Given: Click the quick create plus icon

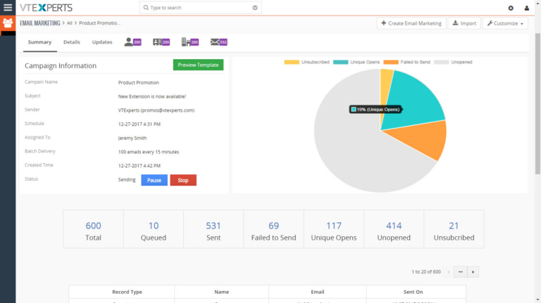Looking at the screenshot, I should (511, 8).
